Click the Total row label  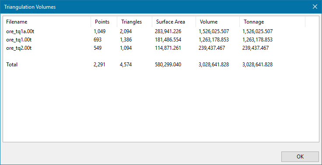click(x=12, y=65)
